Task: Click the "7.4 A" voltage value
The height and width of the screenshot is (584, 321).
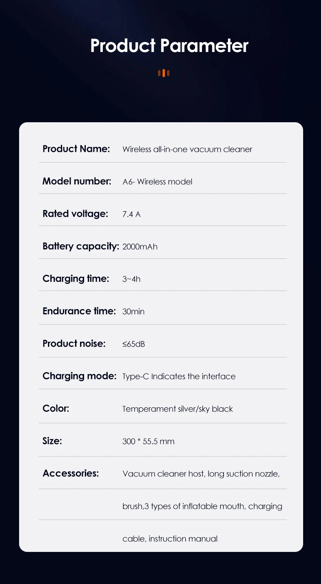Action: pos(131,214)
